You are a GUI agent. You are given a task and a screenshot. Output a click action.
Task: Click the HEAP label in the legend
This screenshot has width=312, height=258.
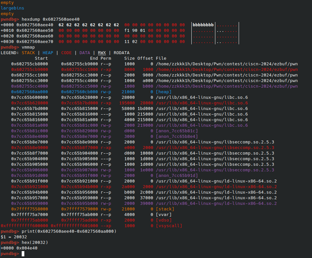(48, 53)
